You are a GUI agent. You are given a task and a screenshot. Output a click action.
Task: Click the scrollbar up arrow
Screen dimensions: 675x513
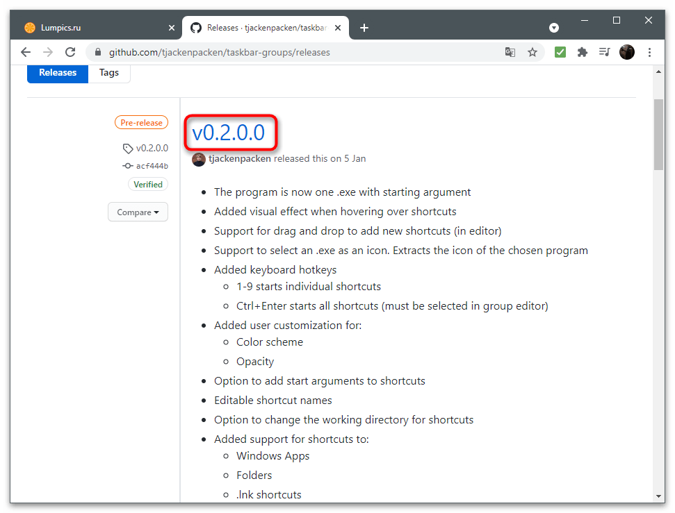tap(658, 72)
